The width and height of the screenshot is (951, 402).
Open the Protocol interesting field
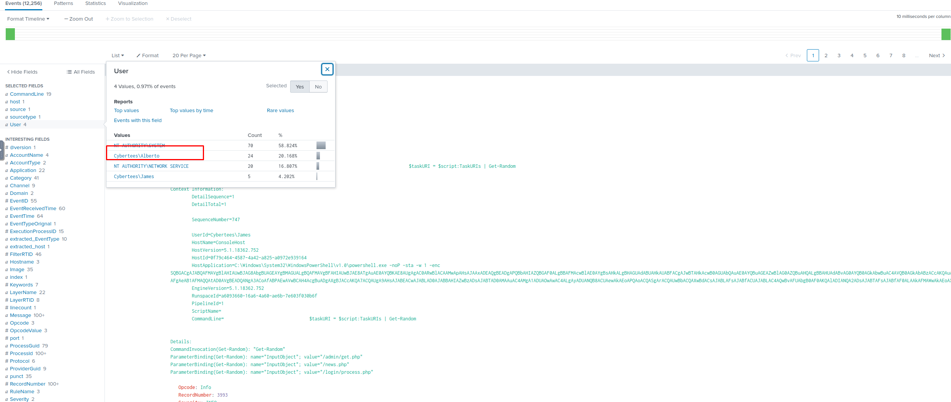pyautogui.click(x=19, y=361)
